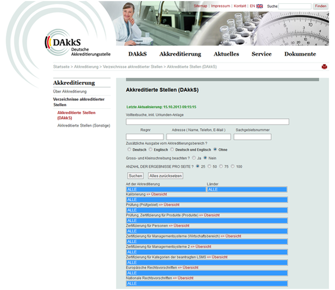The height and width of the screenshot is (290, 335).
Task: Open the 'Service' menu item
Action: (261, 54)
